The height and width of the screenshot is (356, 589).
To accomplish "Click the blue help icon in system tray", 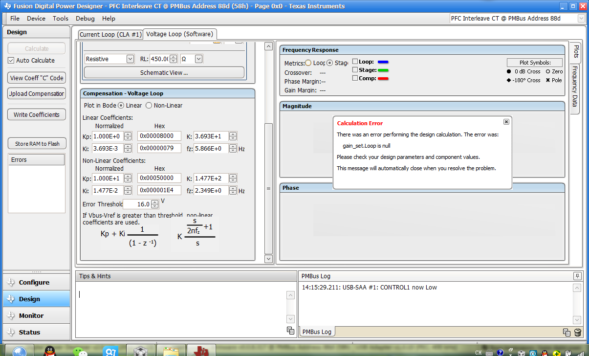I will (500, 353).
